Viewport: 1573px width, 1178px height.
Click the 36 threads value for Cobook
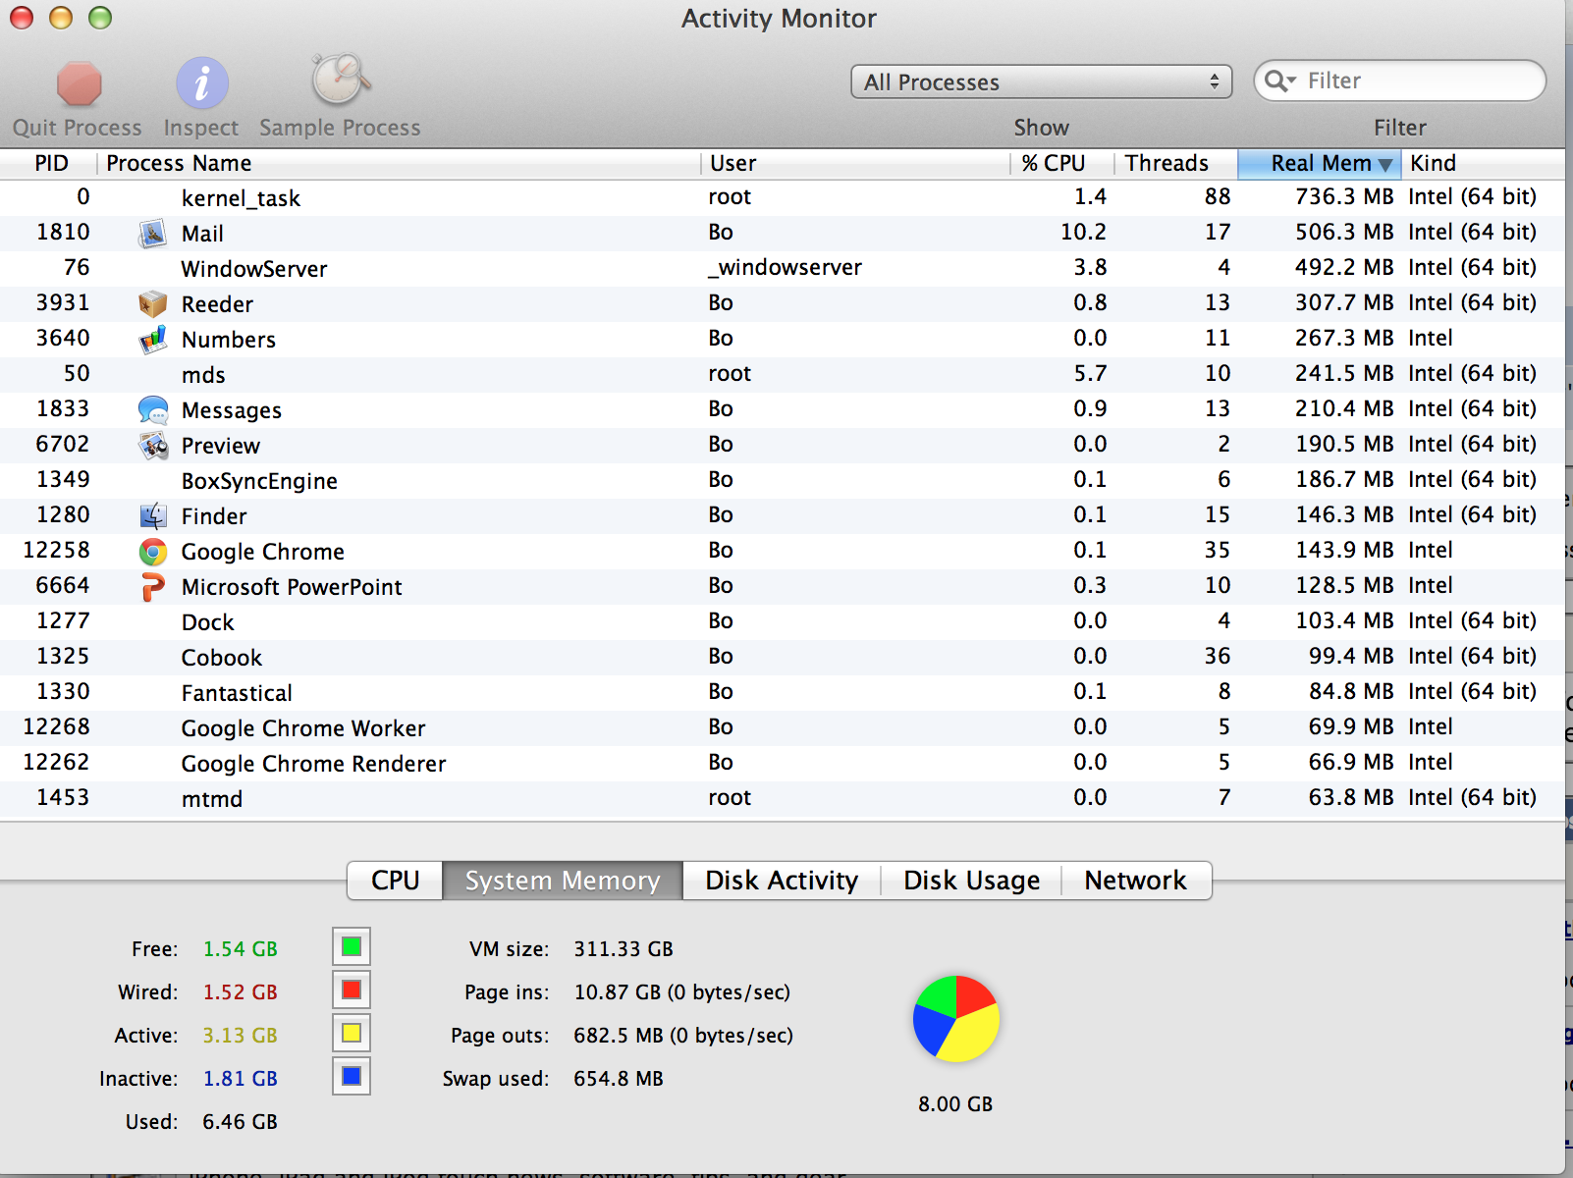(x=1218, y=656)
